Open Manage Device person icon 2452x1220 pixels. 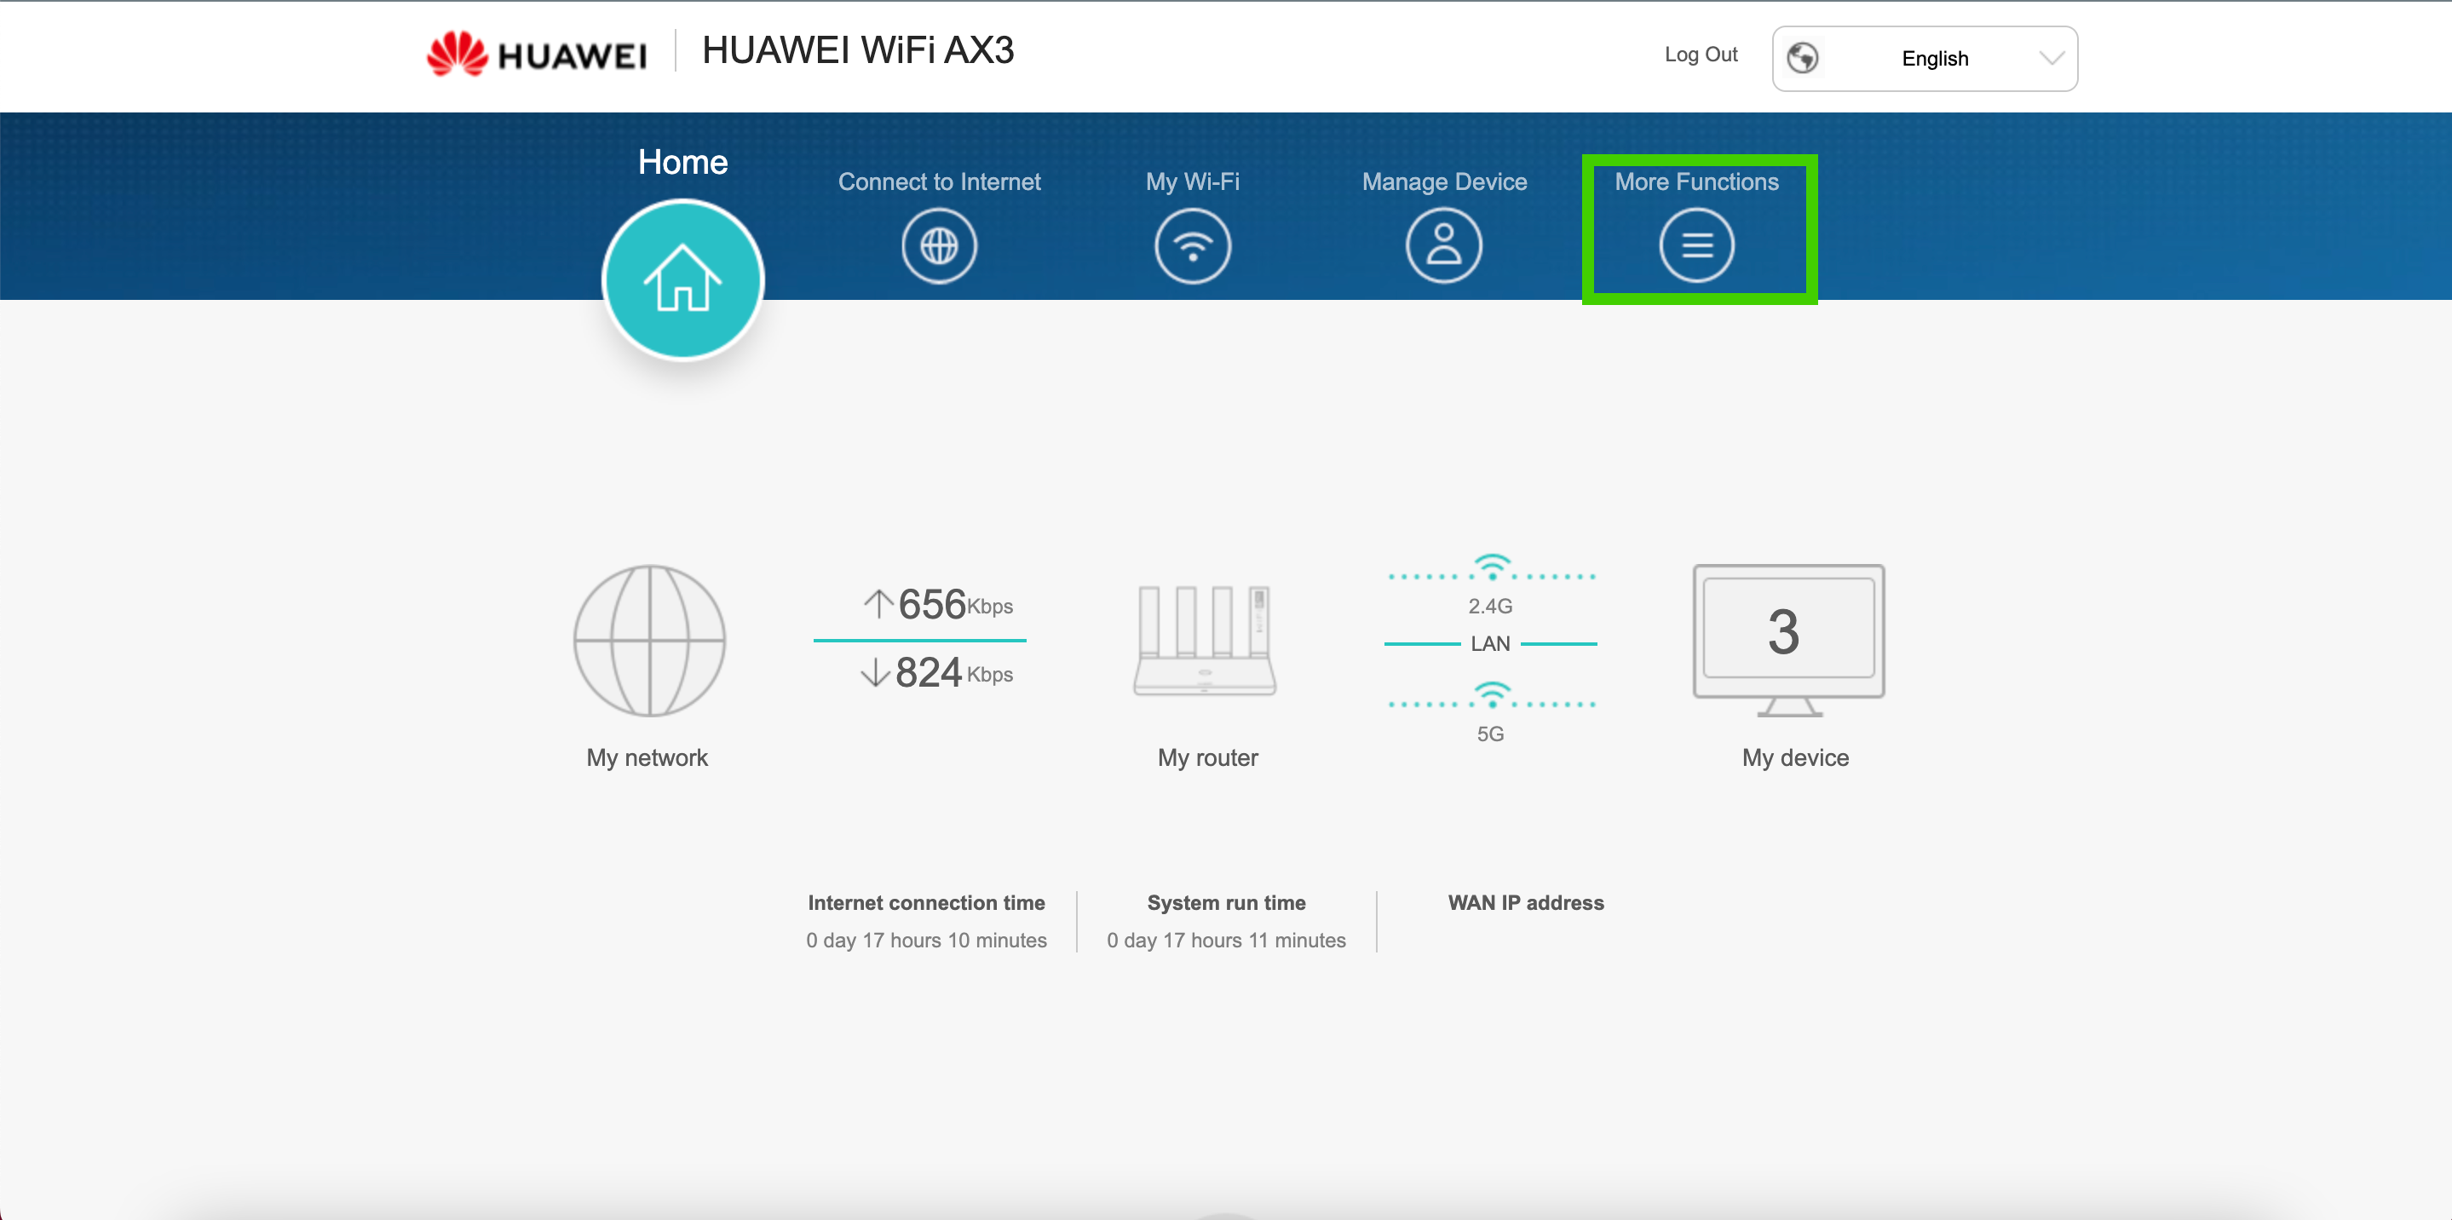point(1443,246)
